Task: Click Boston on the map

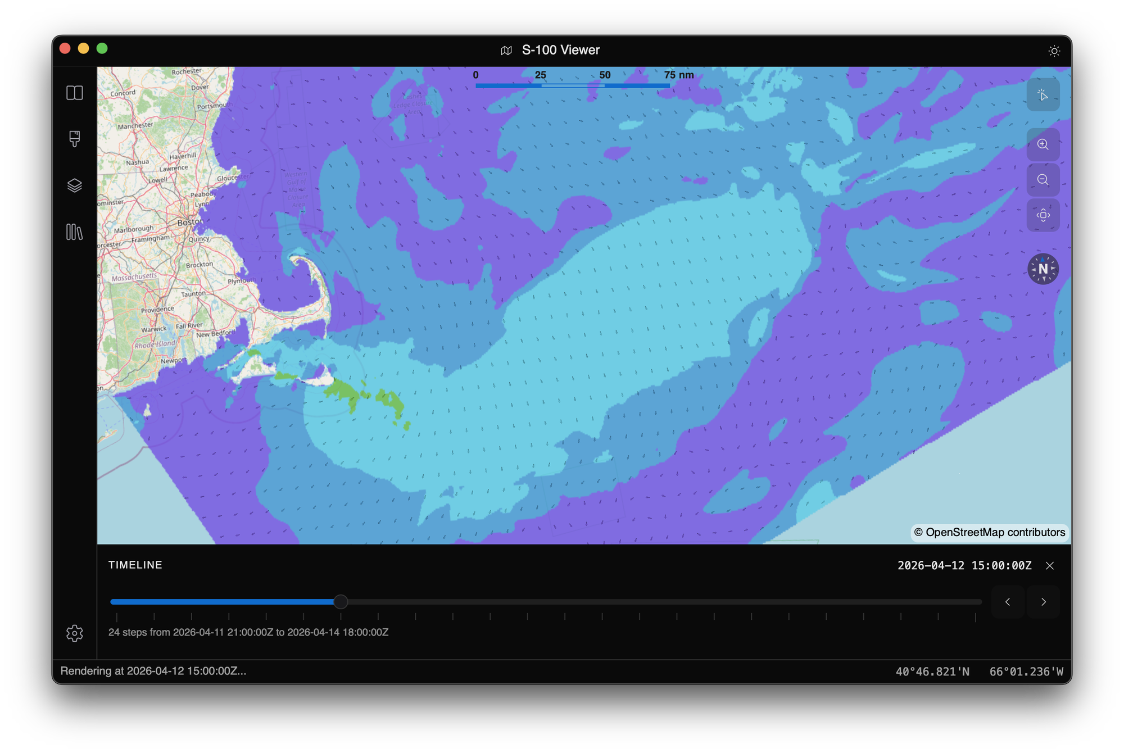Action: point(190,222)
